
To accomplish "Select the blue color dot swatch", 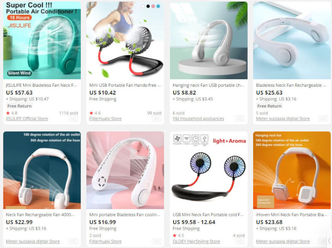I will (158, 6).
